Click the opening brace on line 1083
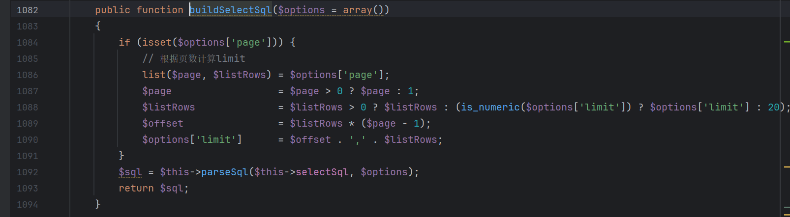Image resolution: width=790 pixels, height=217 pixels. 98,26
